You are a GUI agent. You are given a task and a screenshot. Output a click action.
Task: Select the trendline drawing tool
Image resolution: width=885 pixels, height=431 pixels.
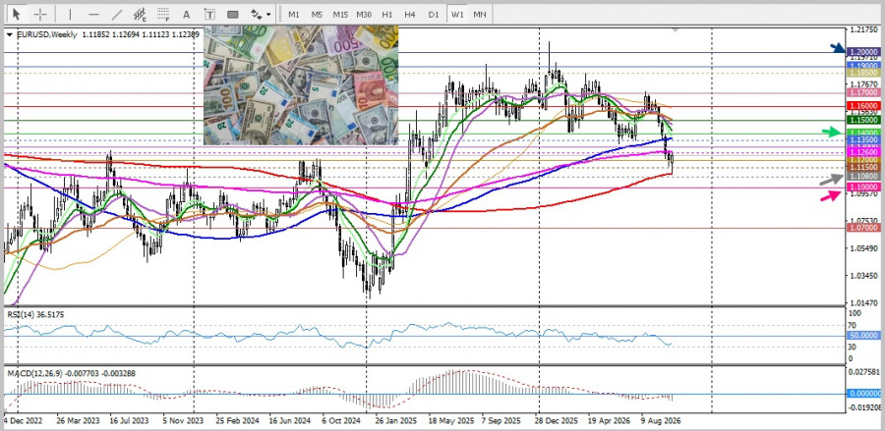117,14
